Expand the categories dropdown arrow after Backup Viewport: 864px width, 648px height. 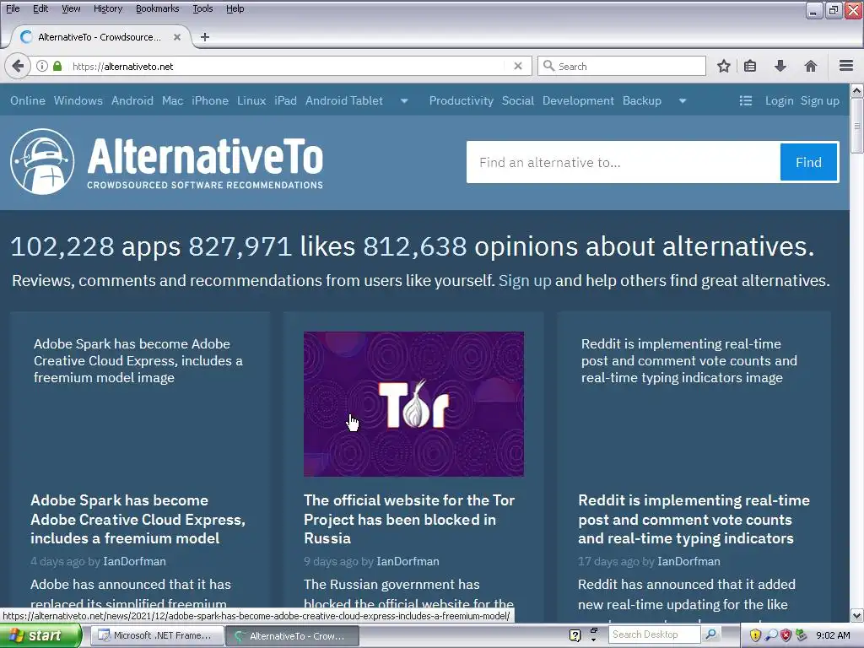(x=683, y=101)
